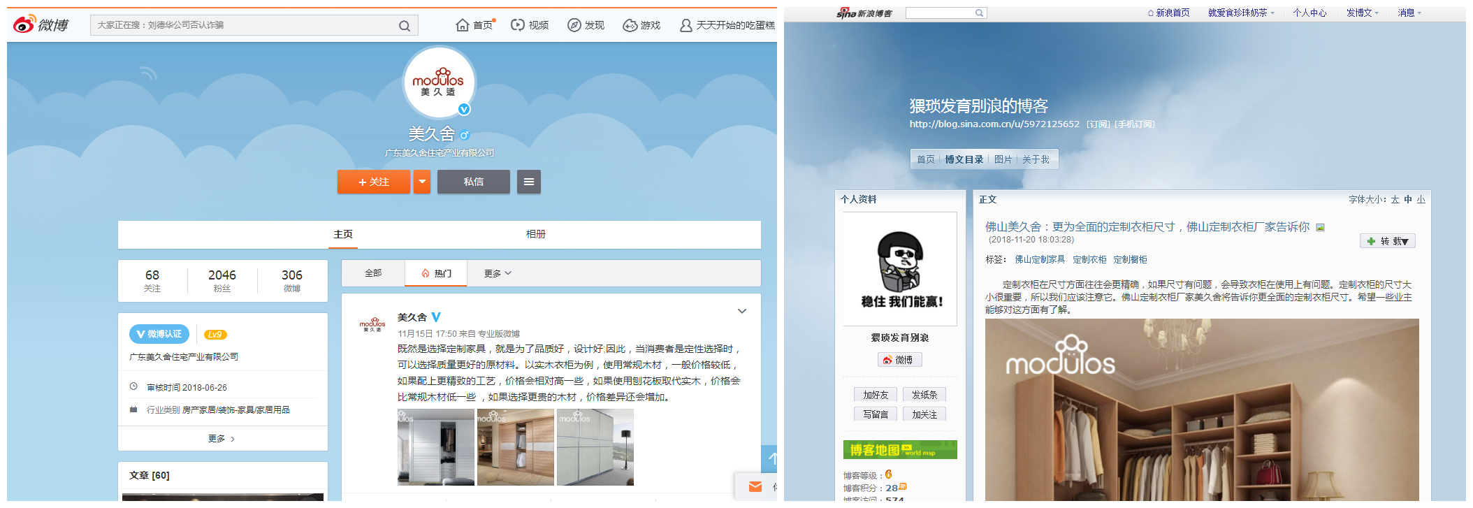Select the 热门 hot feed filter
This screenshot has height=508, width=1473.
pos(436,273)
